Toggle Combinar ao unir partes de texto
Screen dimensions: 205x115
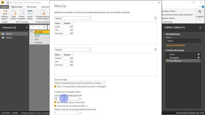point(55,106)
